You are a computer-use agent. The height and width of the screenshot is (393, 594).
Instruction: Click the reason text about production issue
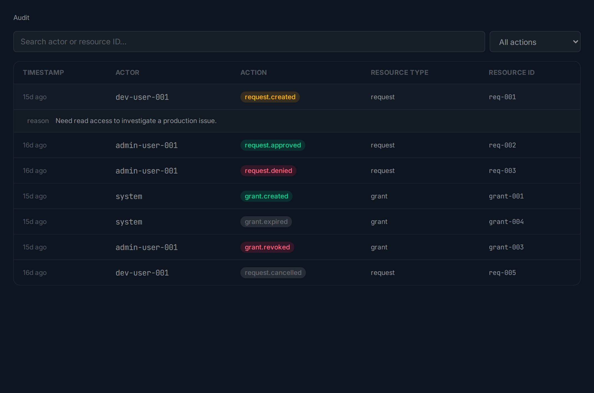(136, 121)
